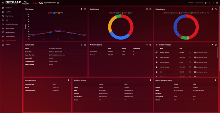Screen dimensions: 220x113
Task: Start the Internet Measurer Rapp with play icon
Action: pyautogui.click(x=190, y=62)
